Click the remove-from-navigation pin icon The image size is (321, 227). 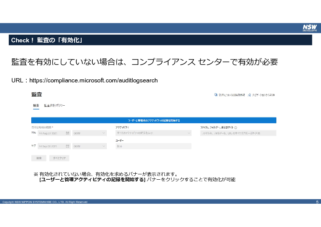coord(249,95)
